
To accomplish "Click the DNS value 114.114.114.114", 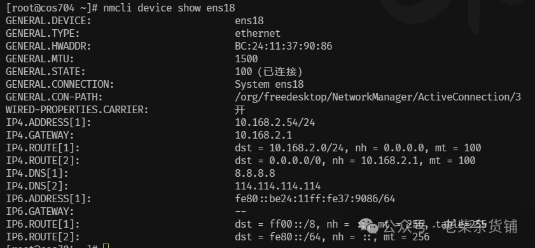I will [x=278, y=186].
